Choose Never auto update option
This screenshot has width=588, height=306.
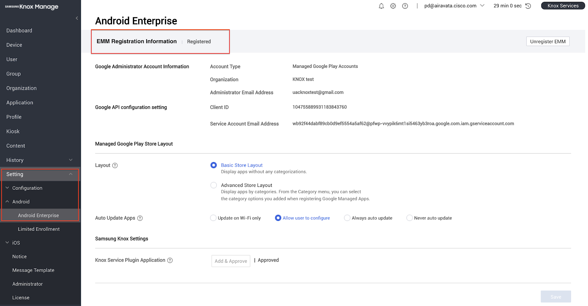click(x=409, y=218)
